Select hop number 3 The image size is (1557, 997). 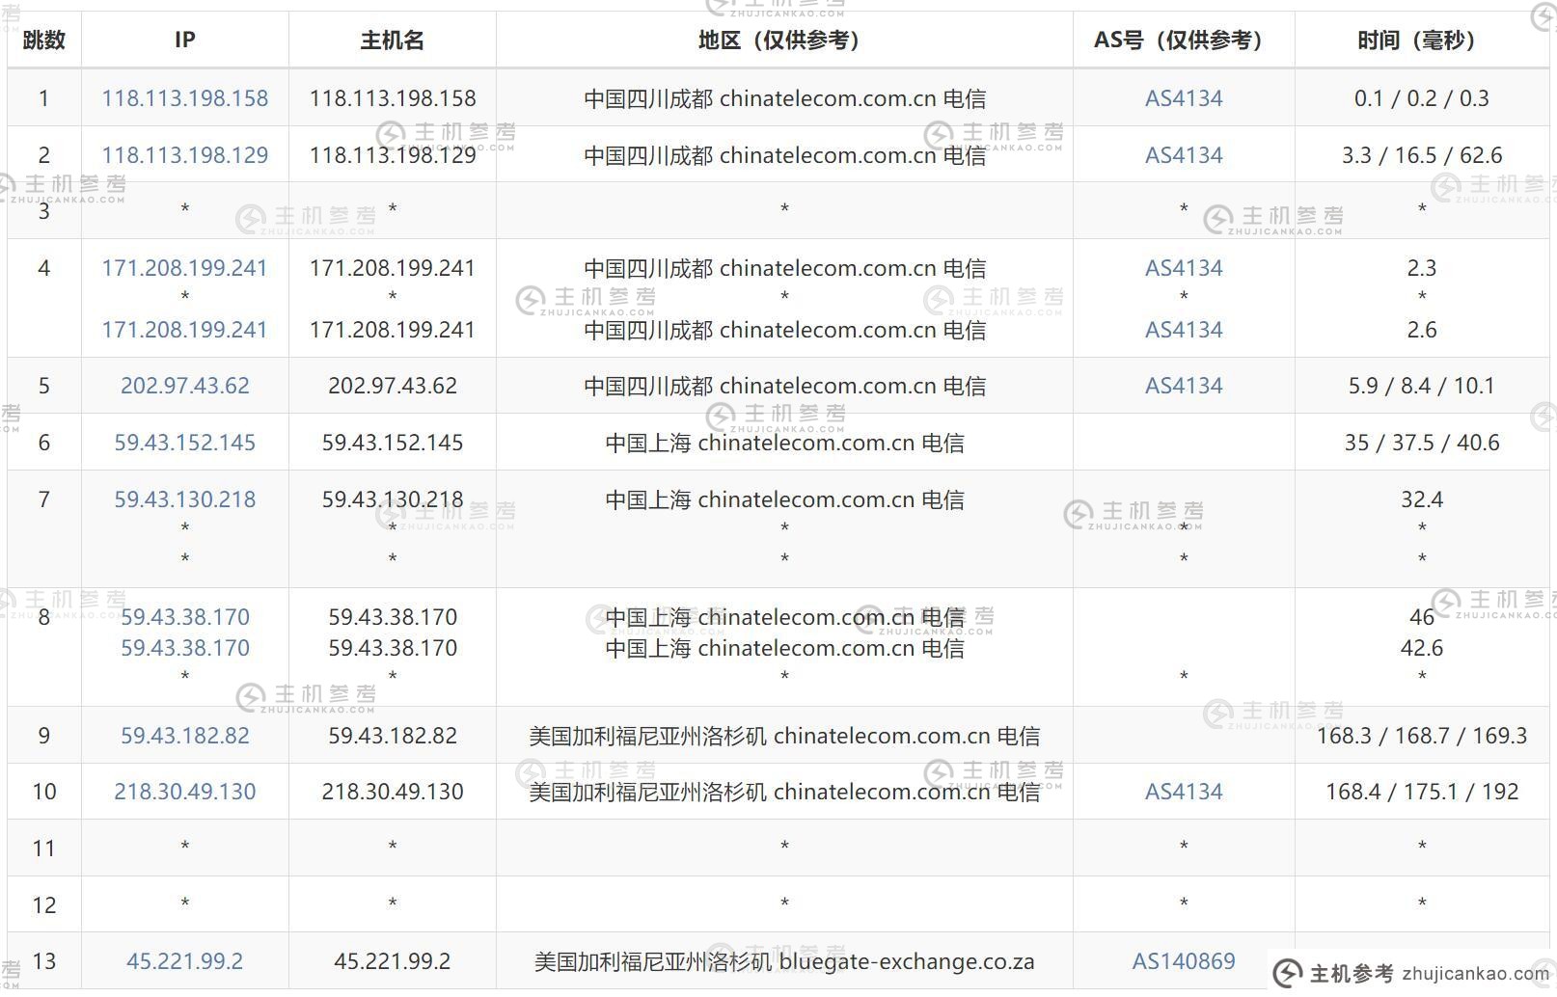44,211
